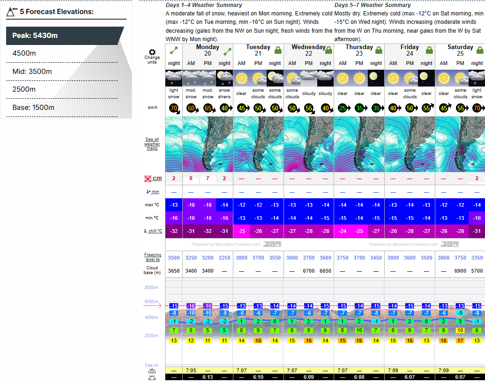Click the forecast elevations mountain icon
The image size is (485, 383).
[12, 12]
